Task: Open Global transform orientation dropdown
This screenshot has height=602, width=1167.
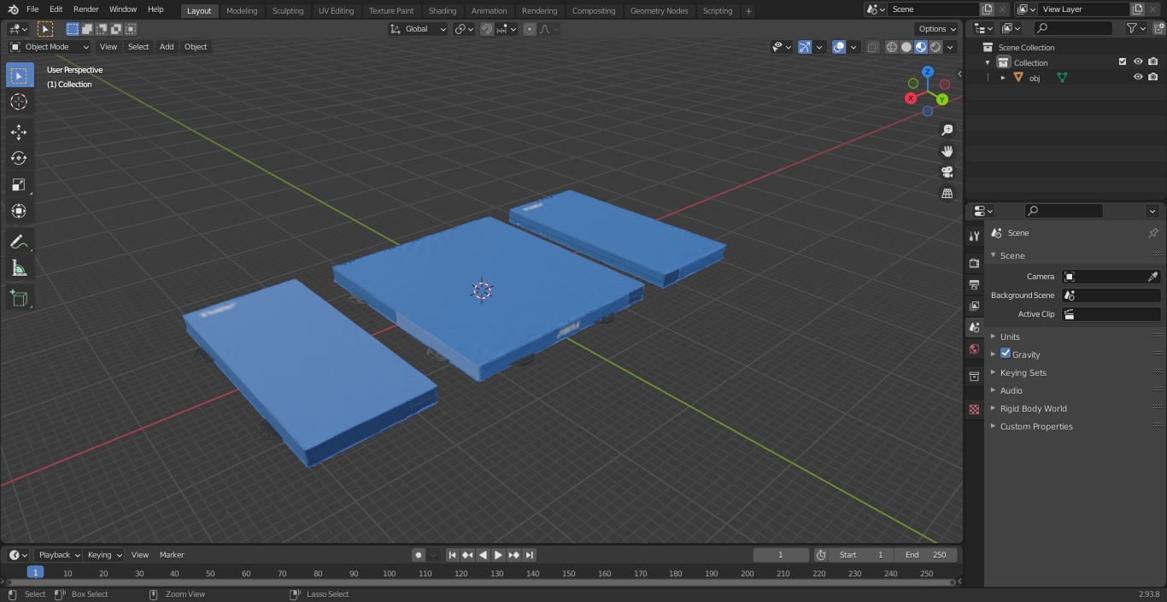Action: coord(419,29)
